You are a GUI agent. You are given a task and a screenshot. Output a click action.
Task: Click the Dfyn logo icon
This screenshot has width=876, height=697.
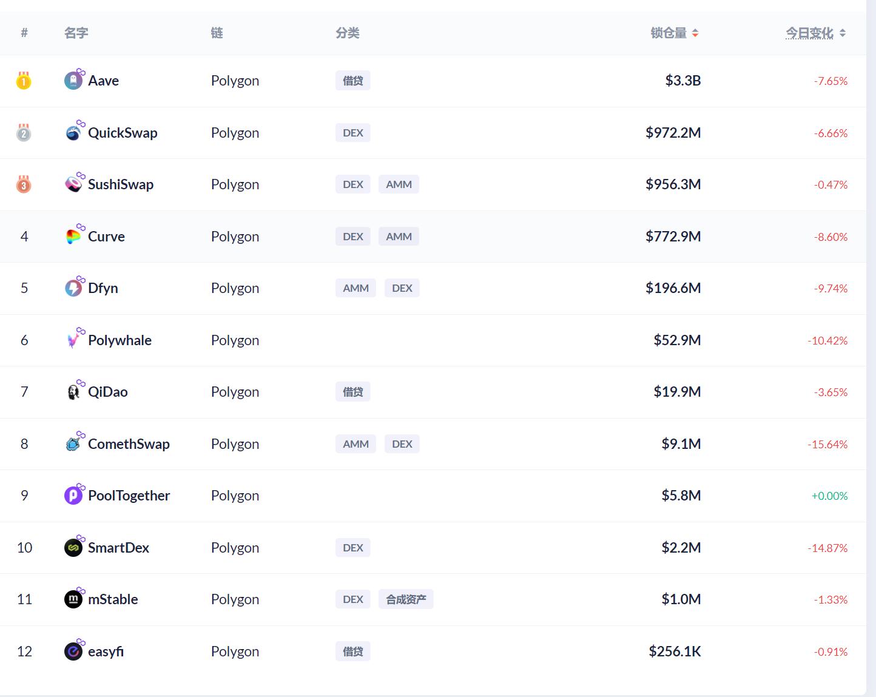pyautogui.click(x=73, y=288)
